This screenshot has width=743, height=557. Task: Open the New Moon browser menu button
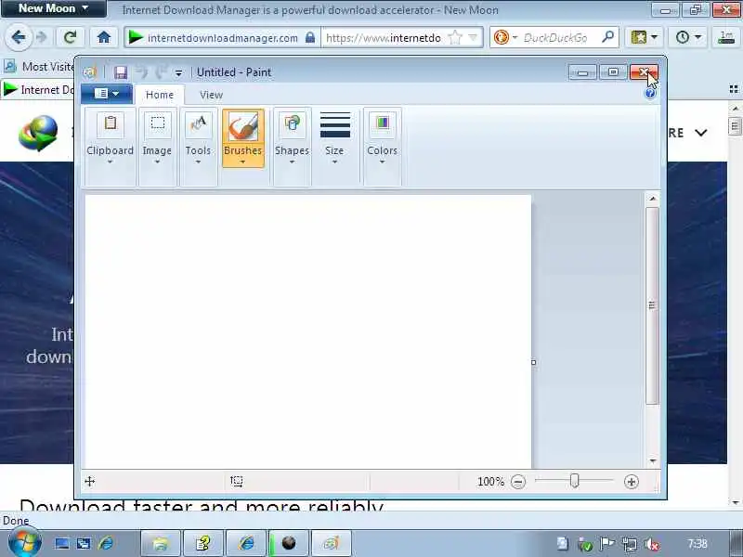click(53, 8)
